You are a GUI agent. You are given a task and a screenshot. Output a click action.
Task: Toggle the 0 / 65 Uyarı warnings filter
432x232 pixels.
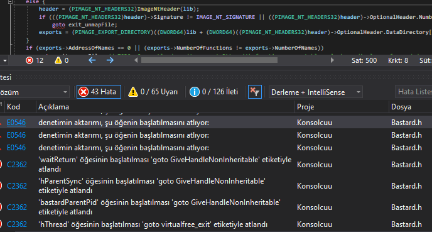(153, 92)
